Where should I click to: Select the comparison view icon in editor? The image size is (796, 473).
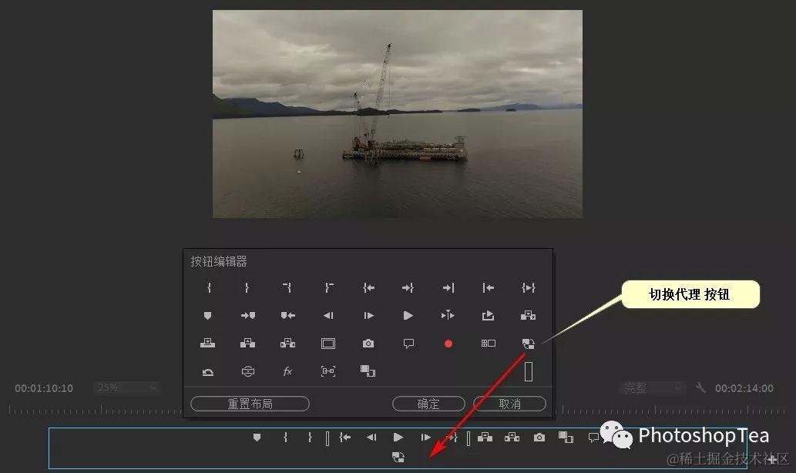488,344
